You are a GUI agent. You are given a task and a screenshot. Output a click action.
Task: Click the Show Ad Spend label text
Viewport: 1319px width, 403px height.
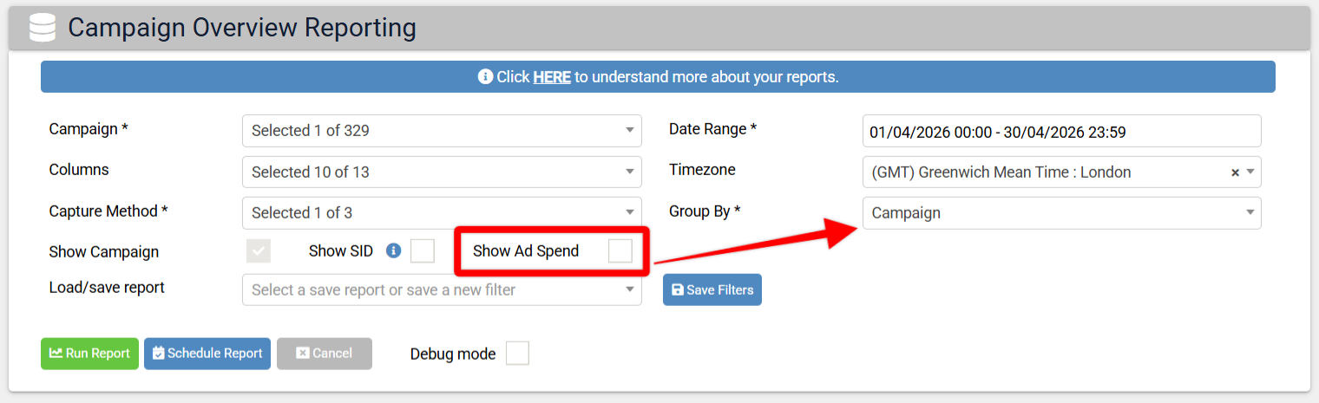tap(526, 251)
